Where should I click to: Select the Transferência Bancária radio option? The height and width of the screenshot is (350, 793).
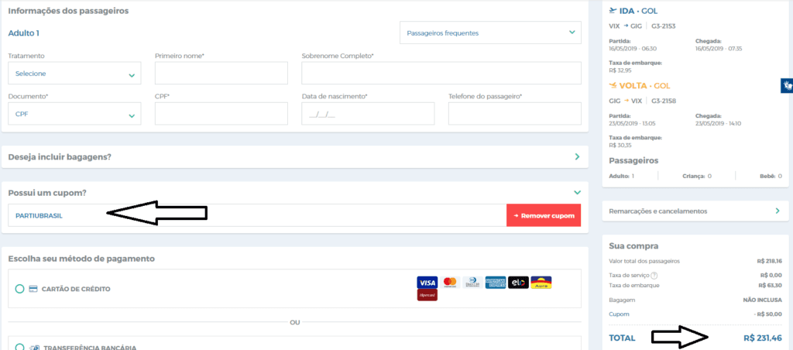(x=19, y=348)
